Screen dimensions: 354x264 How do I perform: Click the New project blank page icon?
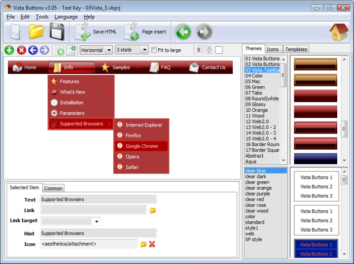[15, 32]
